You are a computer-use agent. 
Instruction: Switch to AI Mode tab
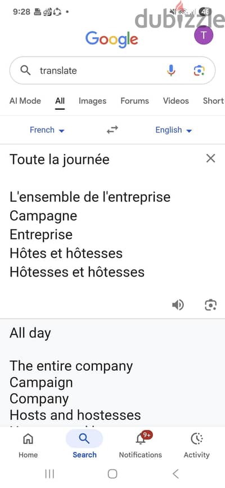[25, 101]
